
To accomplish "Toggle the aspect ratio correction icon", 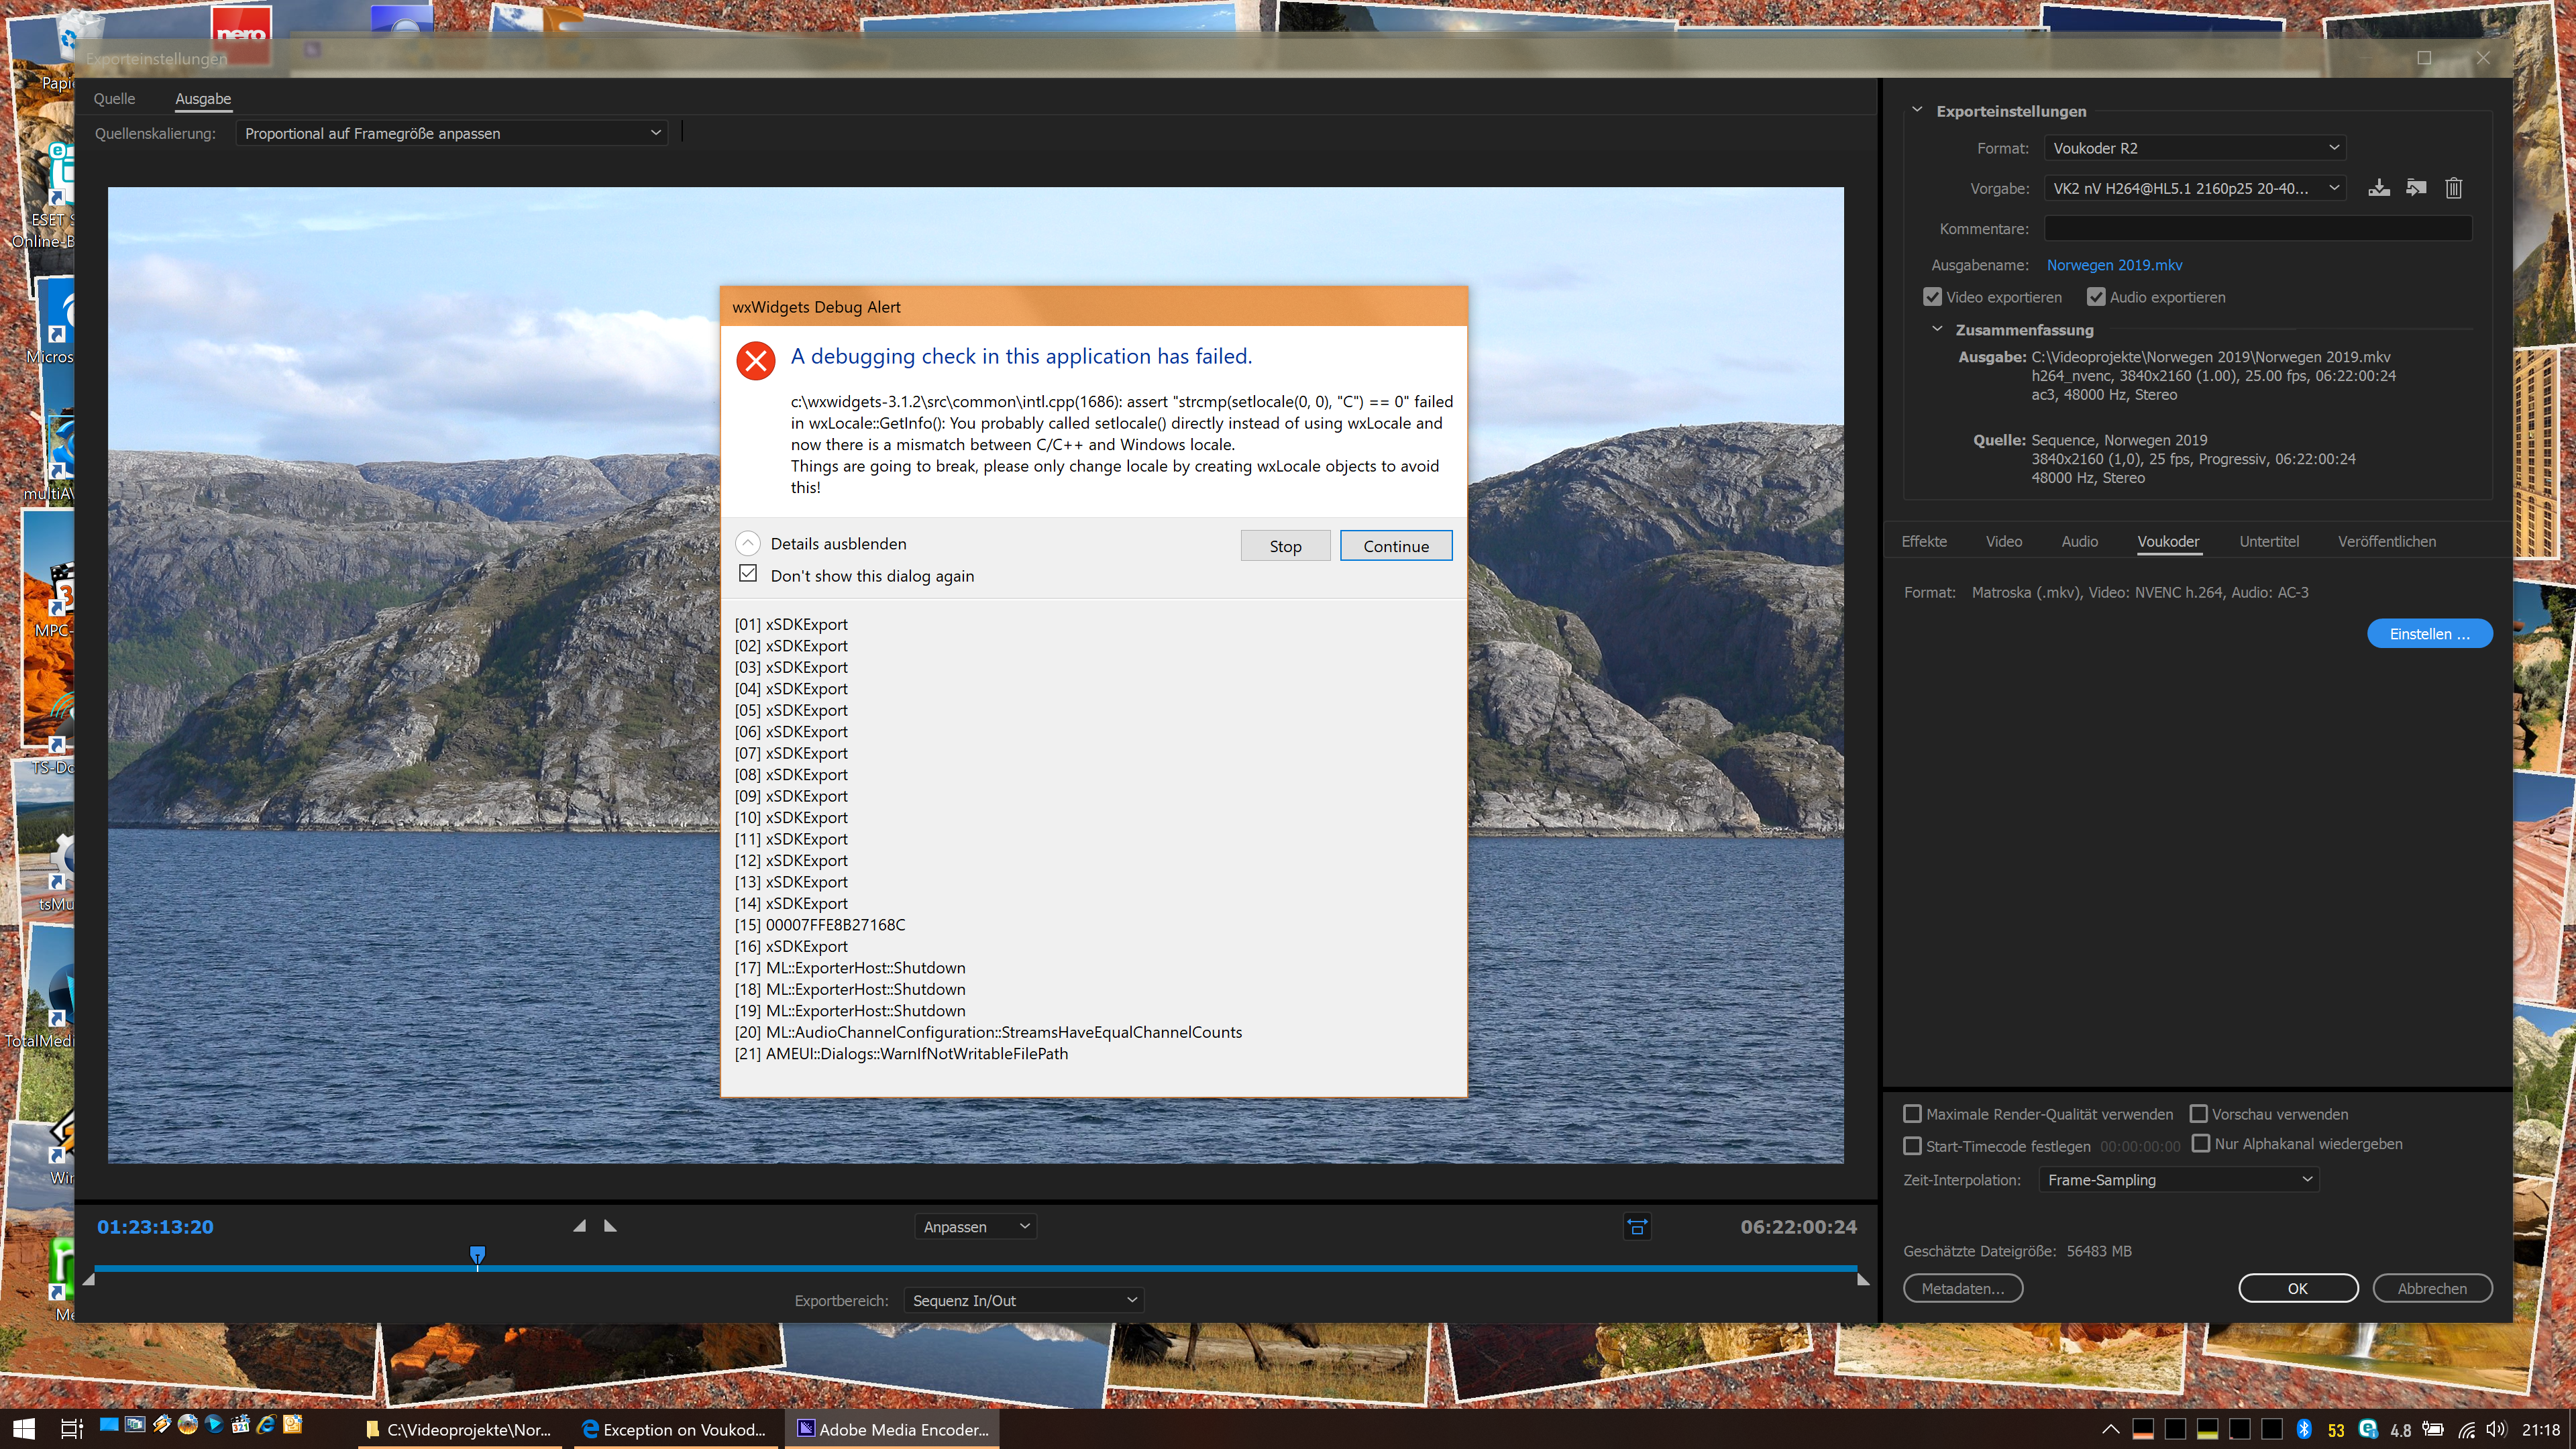I will (x=1637, y=1227).
